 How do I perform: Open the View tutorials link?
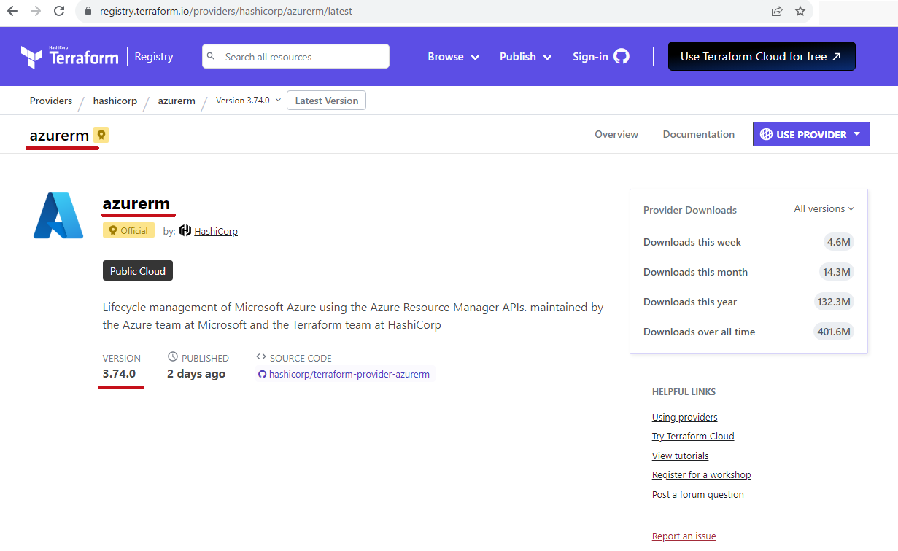click(681, 456)
